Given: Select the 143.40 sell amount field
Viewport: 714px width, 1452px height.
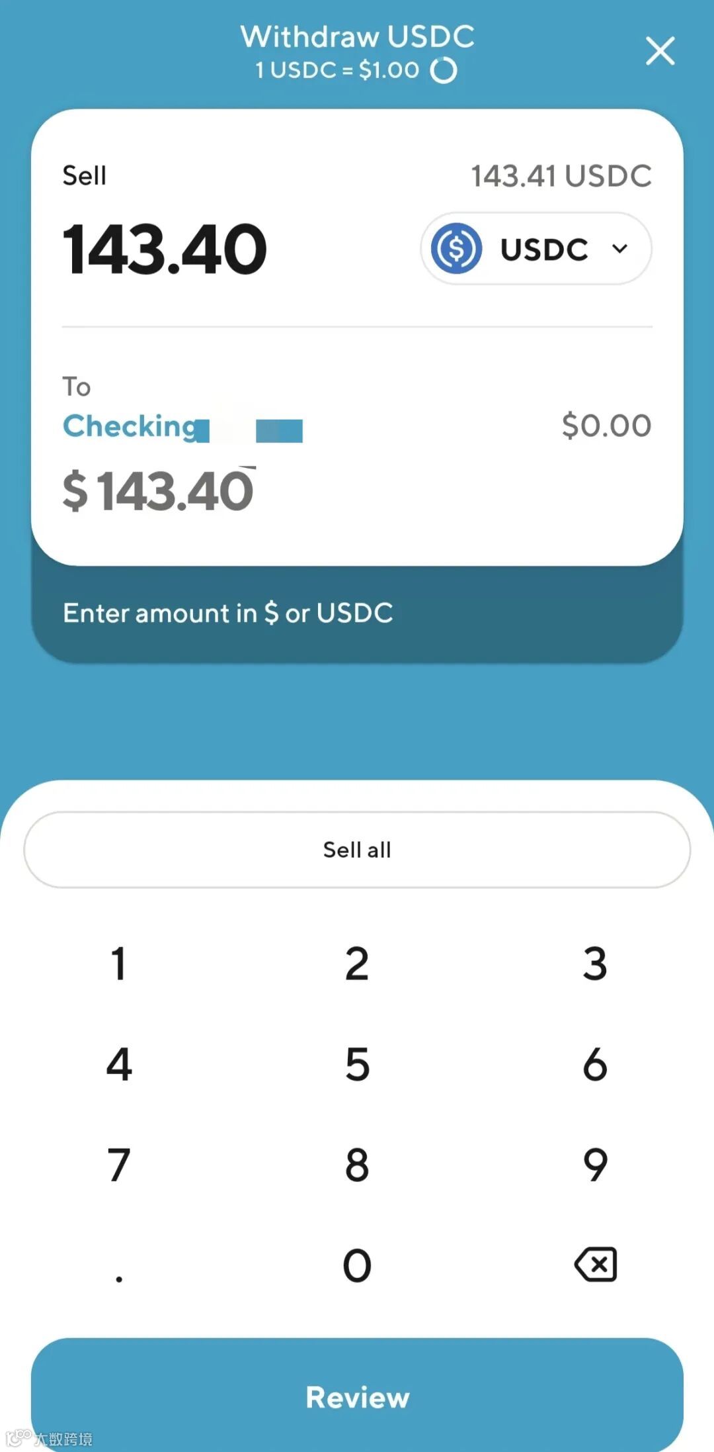Looking at the screenshot, I should [165, 249].
